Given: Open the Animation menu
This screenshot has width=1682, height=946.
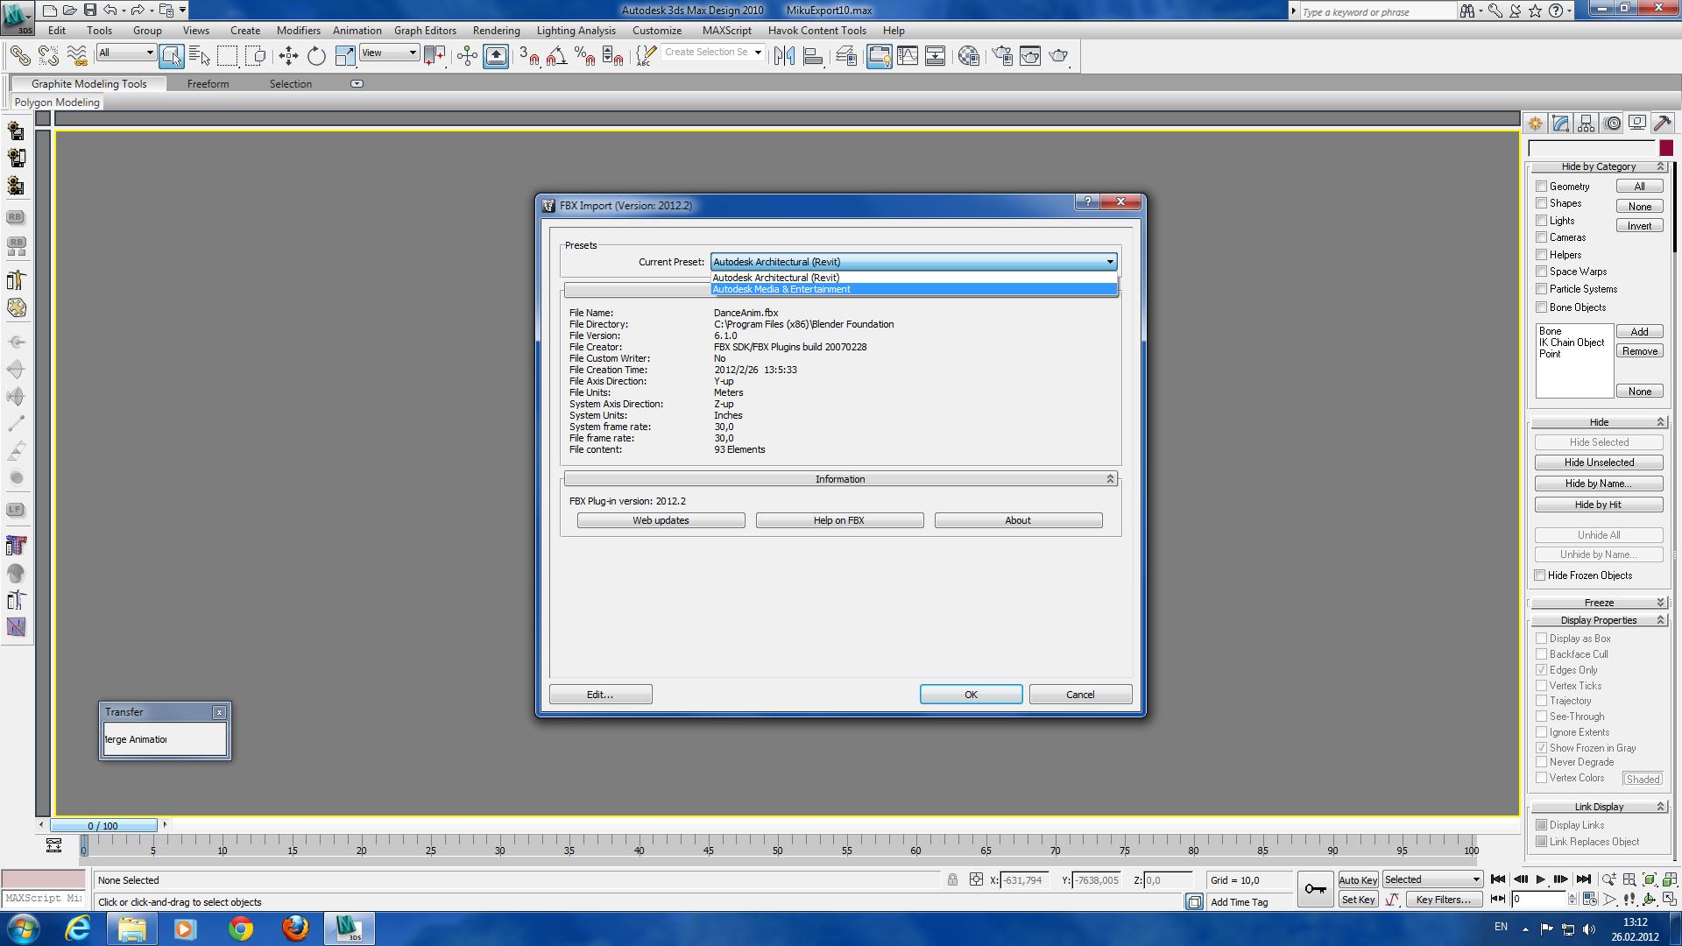Looking at the screenshot, I should click(x=357, y=30).
